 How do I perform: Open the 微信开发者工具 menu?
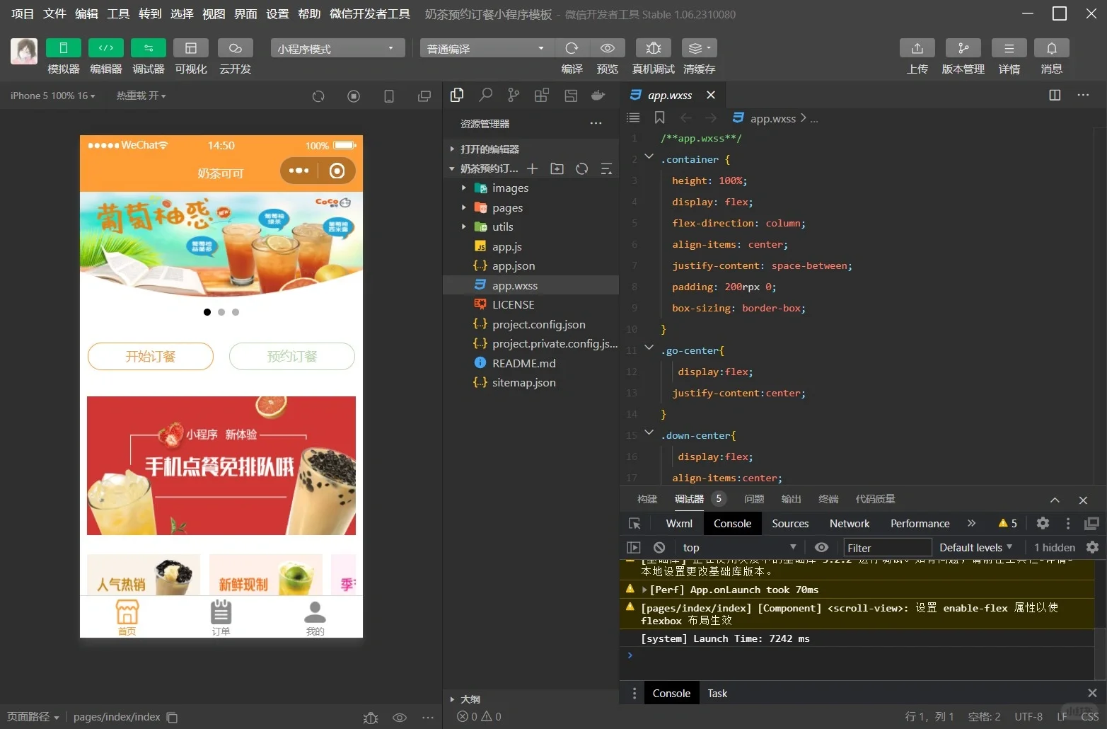click(x=370, y=13)
